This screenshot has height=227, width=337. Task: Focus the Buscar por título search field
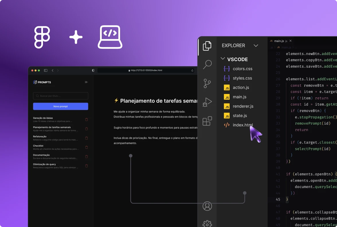coord(61,96)
